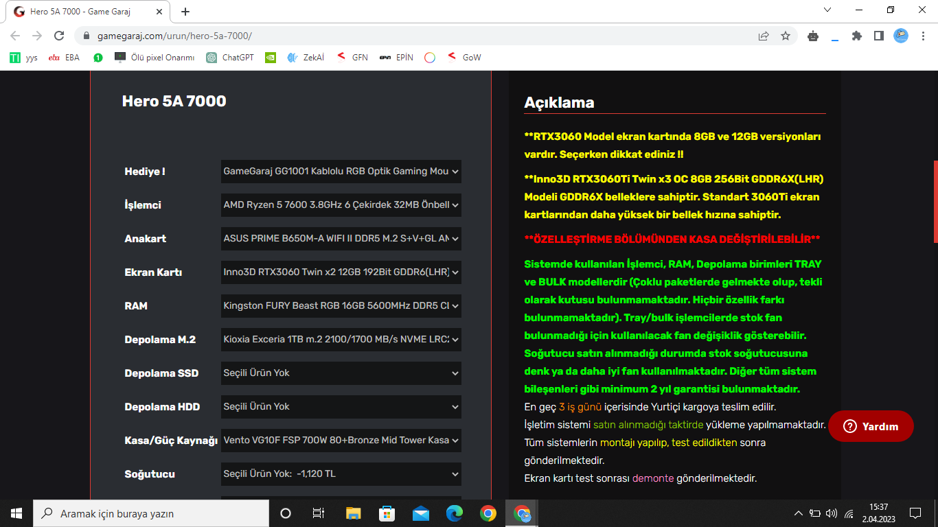The width and height of the screenshot is (938, 527).
Task: Open the Anakart dropdown
Action: (341, 239)
